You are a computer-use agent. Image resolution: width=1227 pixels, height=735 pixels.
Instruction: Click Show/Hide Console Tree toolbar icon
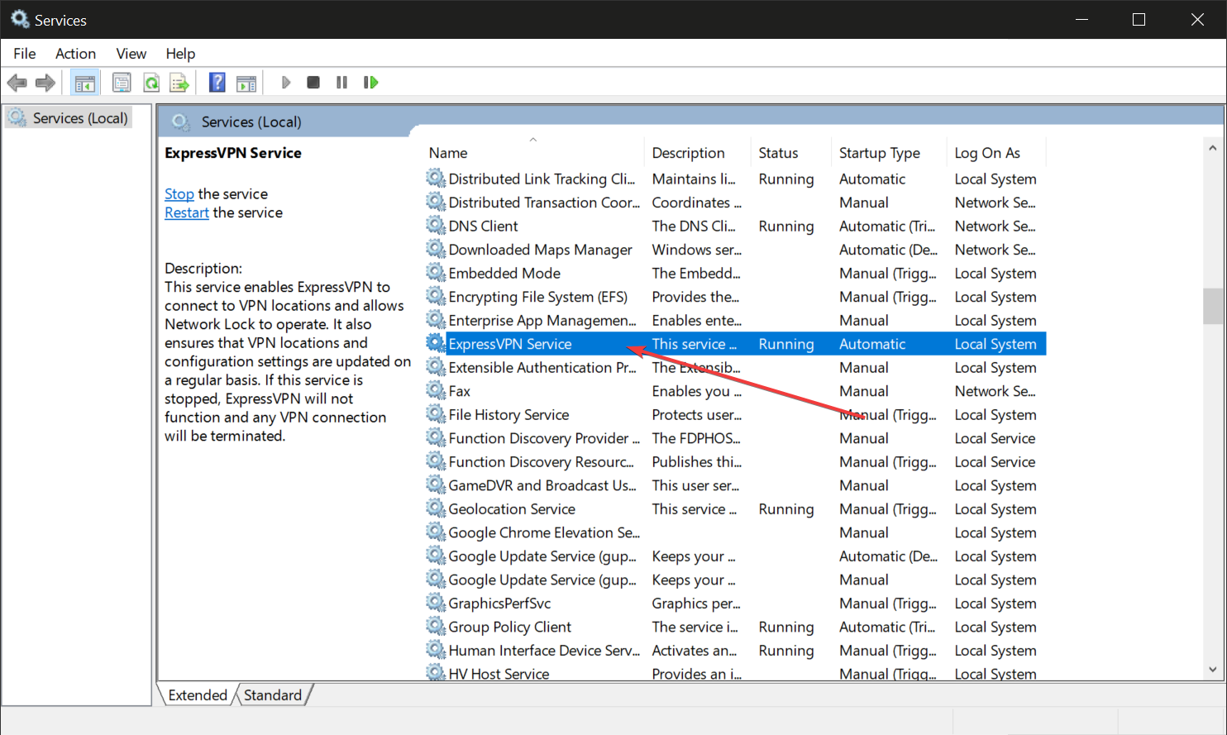click(x=84, y=83)
